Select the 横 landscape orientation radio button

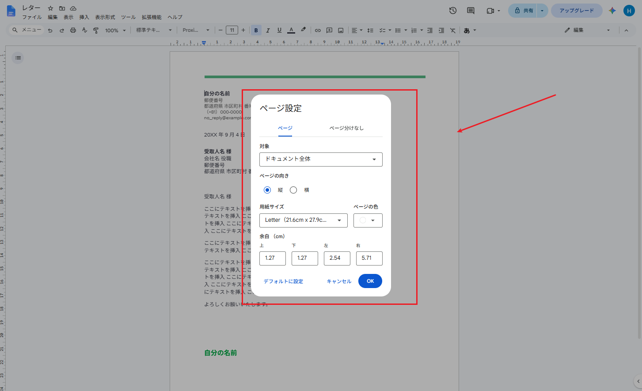(293, 190)
